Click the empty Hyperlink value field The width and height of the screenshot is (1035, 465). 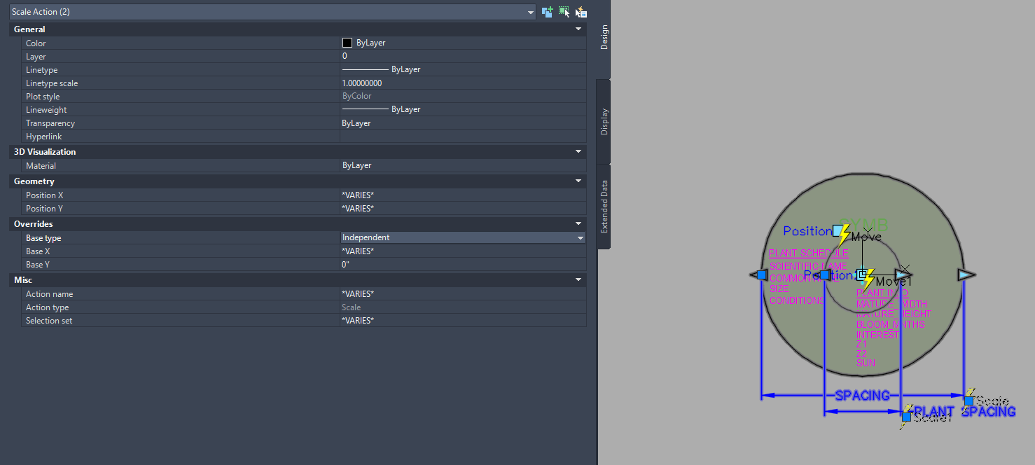coord(463,136)
